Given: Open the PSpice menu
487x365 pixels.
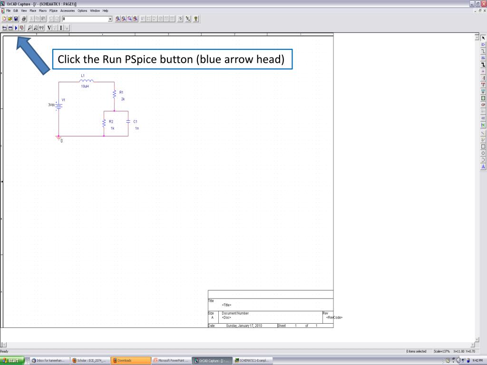Looking at the screenshot, I should 53,10.
